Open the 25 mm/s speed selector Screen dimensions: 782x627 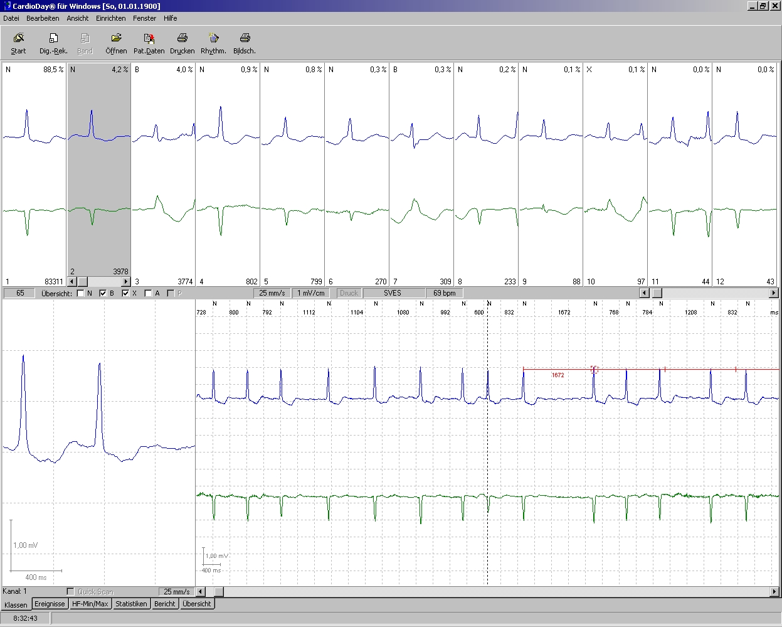272,293
